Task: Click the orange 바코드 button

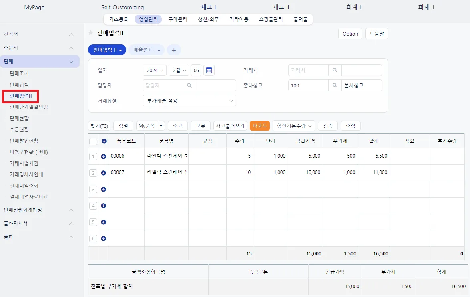Action: tap(259, 126)
